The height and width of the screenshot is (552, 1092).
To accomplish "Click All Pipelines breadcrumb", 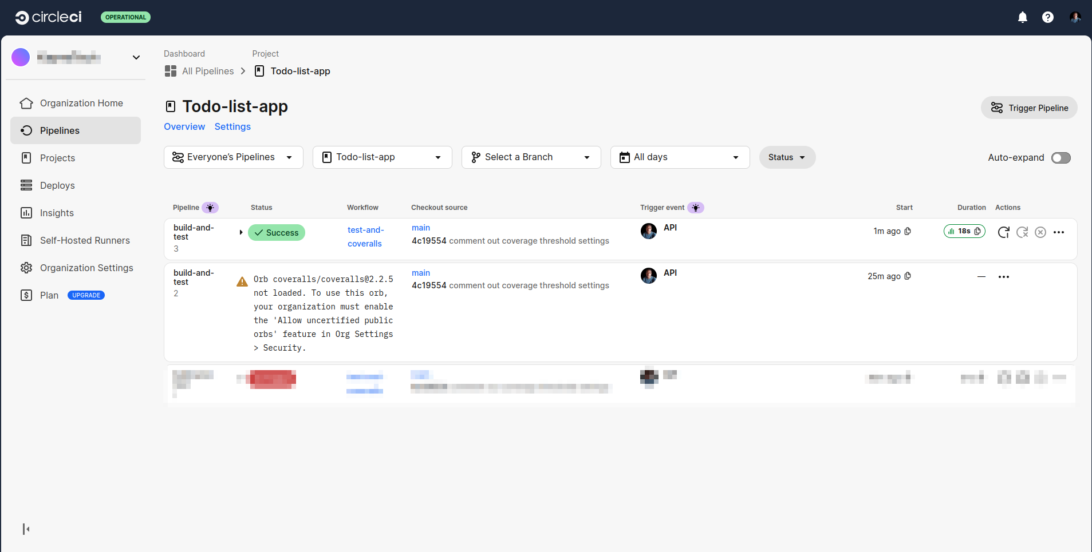I will [x=208, y=71].
